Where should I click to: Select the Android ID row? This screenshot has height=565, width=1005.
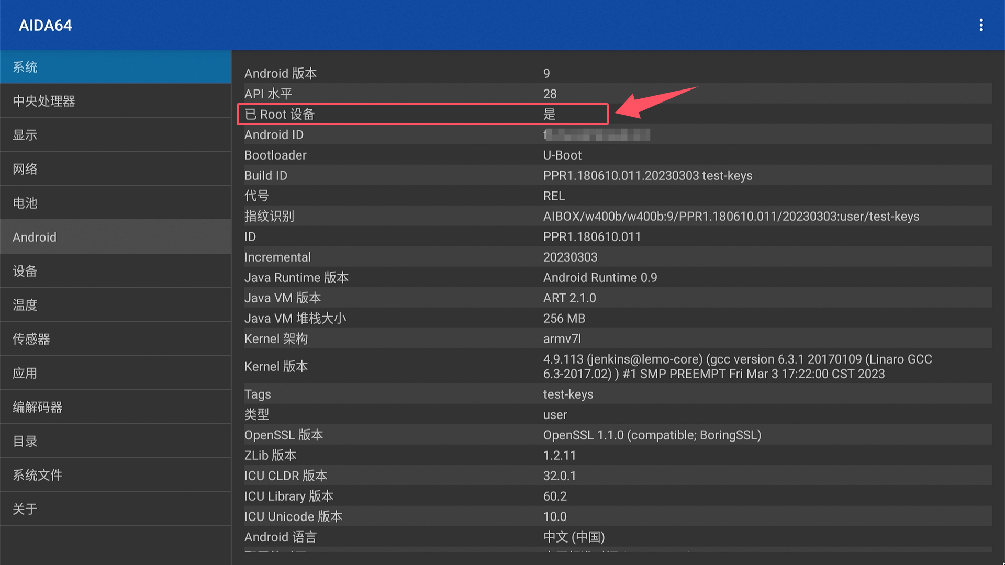618,134
